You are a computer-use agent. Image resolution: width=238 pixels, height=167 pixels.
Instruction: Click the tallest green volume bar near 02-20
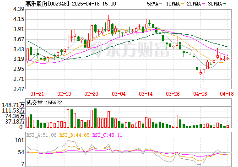coord(95,118)
